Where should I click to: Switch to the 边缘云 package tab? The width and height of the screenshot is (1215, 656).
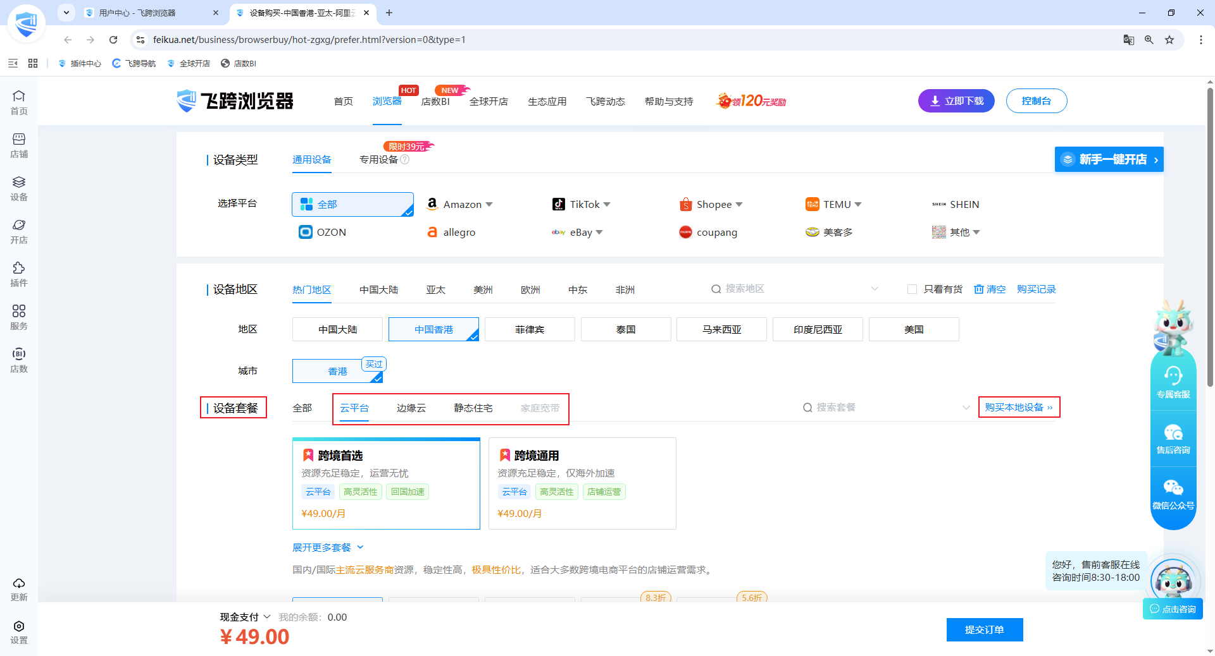pyautogui.click(x=411, y=408)
